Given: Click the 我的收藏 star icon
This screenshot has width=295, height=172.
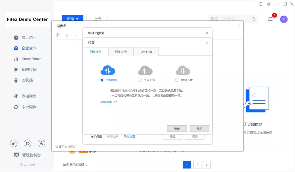Looking at the screenshot, I should click(x=16, y=70).
